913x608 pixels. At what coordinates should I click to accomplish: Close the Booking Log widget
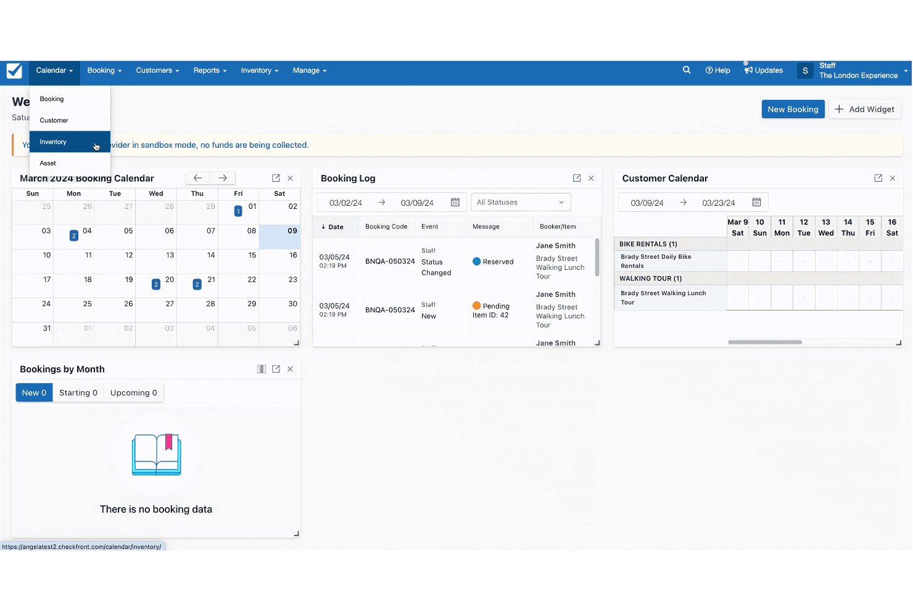591,178
